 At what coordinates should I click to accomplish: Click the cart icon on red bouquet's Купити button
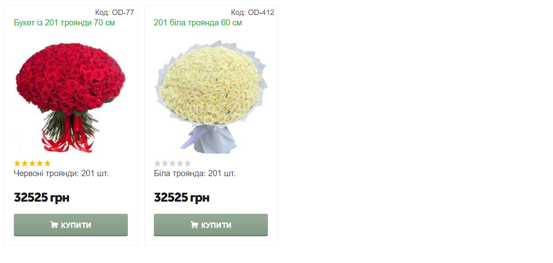click(x=54, y=225)
